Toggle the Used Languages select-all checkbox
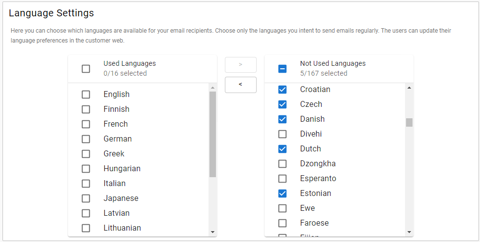 pos(86,69)
